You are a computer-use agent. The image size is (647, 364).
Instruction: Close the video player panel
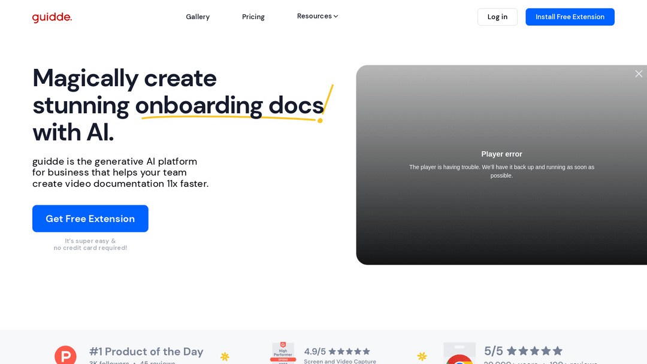[x=639, y=74]
